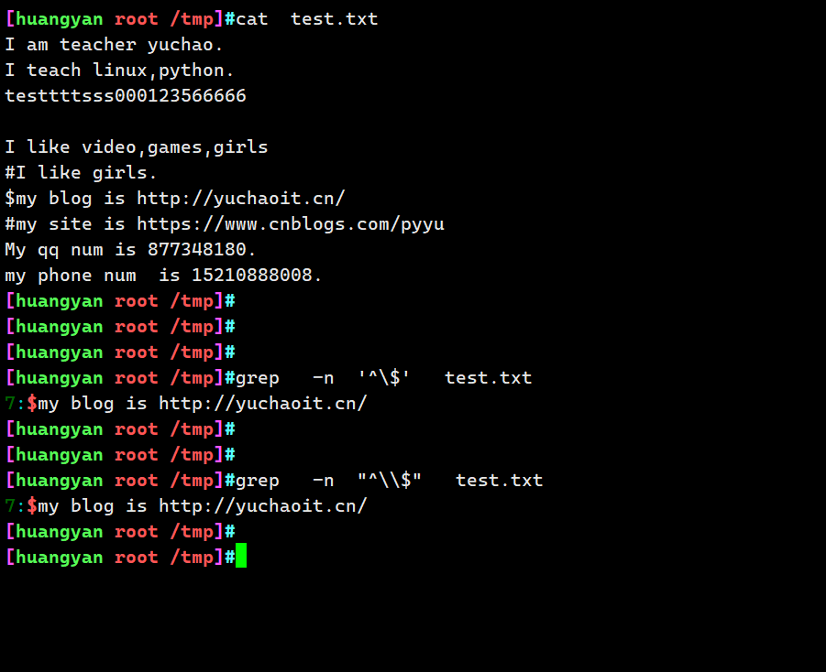The width and height of the screenshot is (826, 672).
Task: Click the line 'I teach linux,python.'
Action: point(119,70)
